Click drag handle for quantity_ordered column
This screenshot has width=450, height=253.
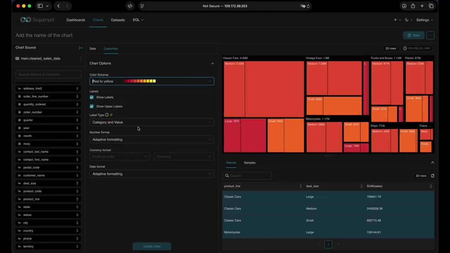77,104
